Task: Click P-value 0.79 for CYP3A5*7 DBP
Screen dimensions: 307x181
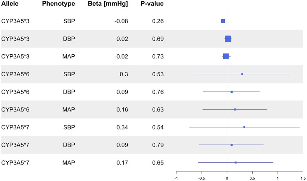Action: pos(158,145)
